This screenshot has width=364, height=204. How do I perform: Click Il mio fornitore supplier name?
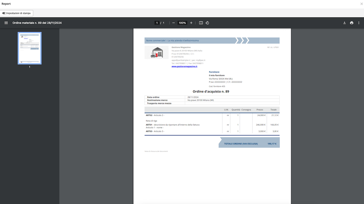[x=217, y=75]
